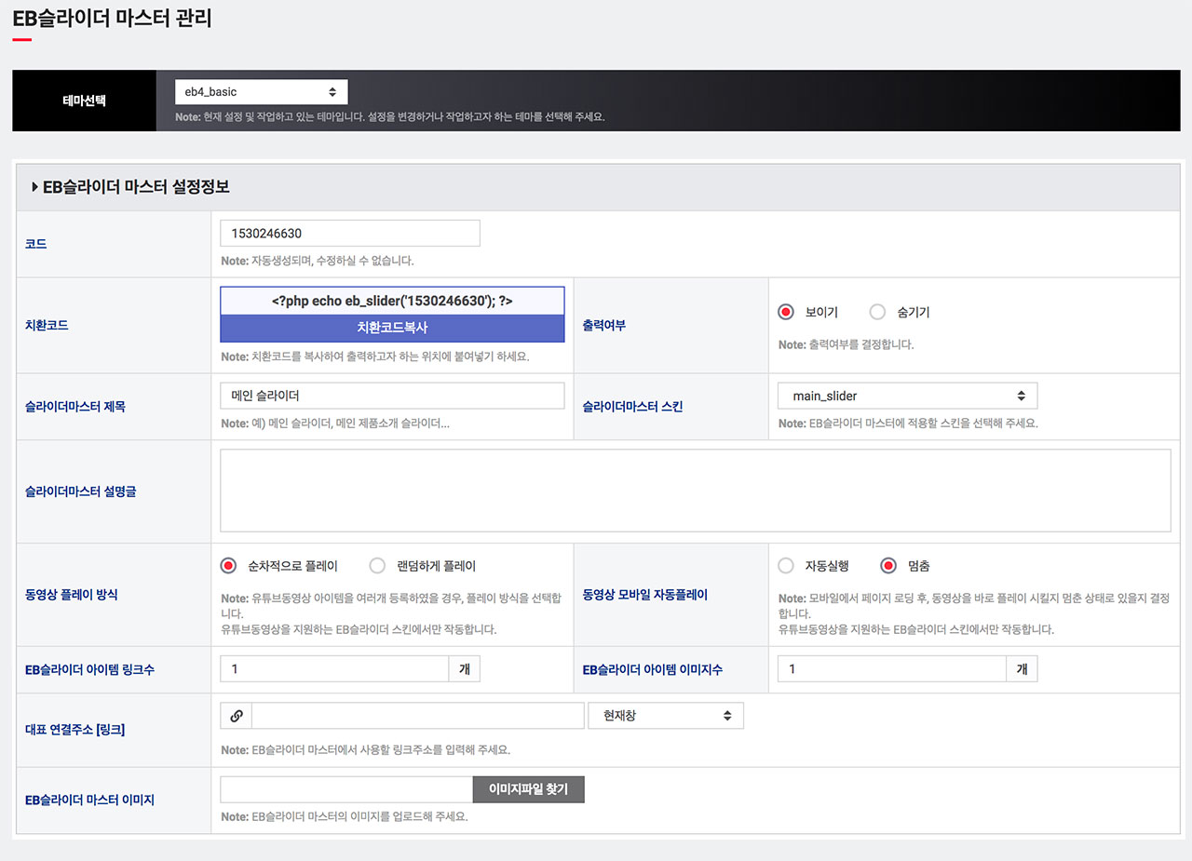Click the 개 unit next to 이미지수
This screenshot has width=1192, height=861.
point(1022,669)
